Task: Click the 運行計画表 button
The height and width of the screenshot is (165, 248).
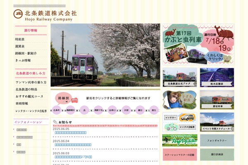Action: coord(217,155)
